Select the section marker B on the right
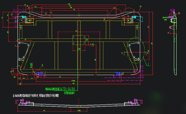 pos(122,53)
